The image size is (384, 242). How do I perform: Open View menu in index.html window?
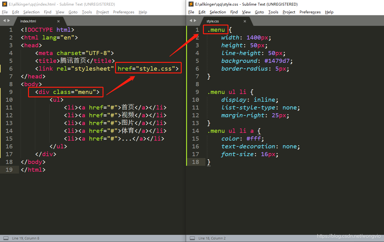pos(60,12)
